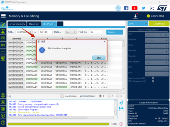Screen dimensions: 170x127
Task: Open the Baudrate dropdown
Action: click(x=157, y=40)
